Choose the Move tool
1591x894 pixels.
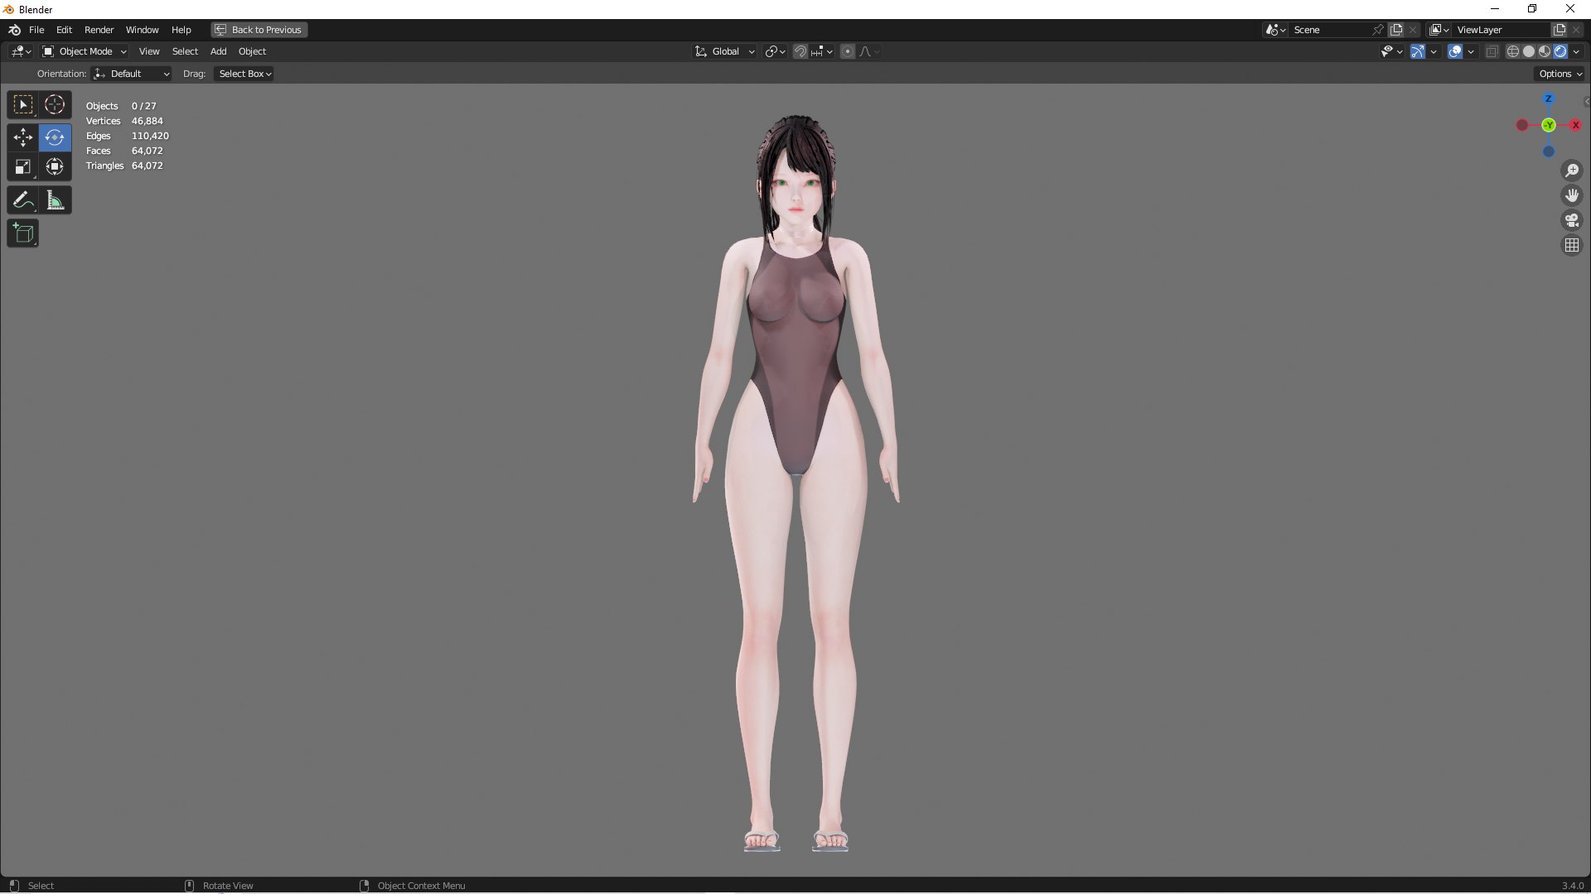click(x=23, y=137)
